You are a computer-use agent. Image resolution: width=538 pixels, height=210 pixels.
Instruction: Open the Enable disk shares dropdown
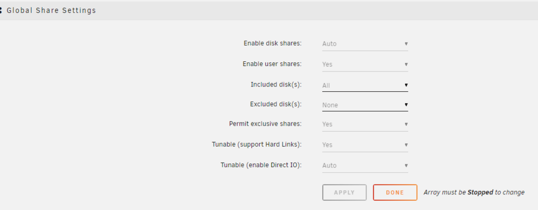click(365, 44)
